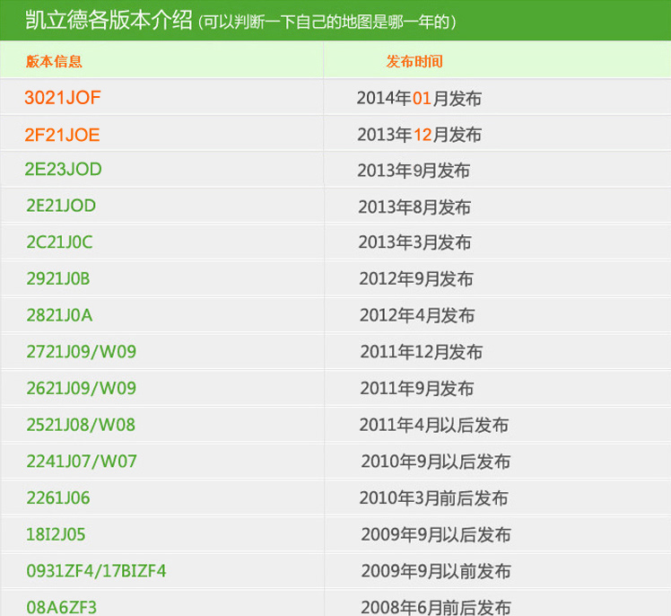
Task: Select release date 2013年12月发布
Action: [x=420, y=135]
